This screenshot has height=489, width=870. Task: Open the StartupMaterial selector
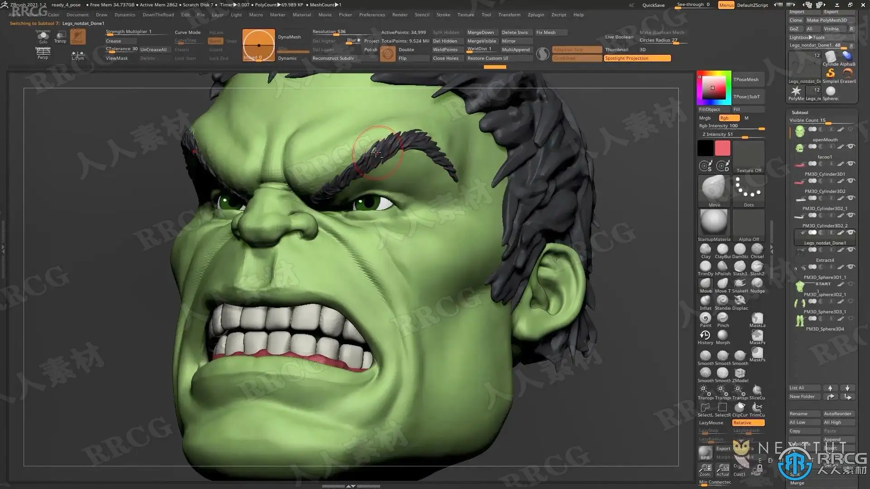point(714,225)
